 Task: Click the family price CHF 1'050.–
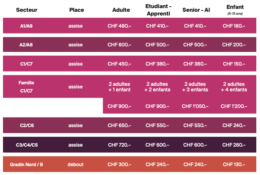(x=195, y=106)
